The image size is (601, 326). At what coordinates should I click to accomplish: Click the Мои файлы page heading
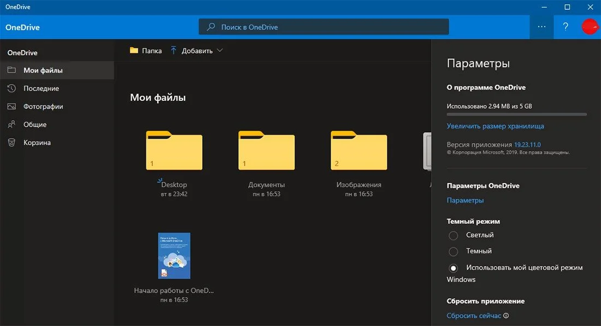[158, 97]
